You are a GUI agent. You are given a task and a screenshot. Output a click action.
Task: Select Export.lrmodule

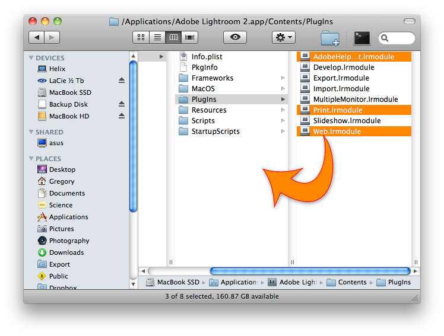coord(354,78)
